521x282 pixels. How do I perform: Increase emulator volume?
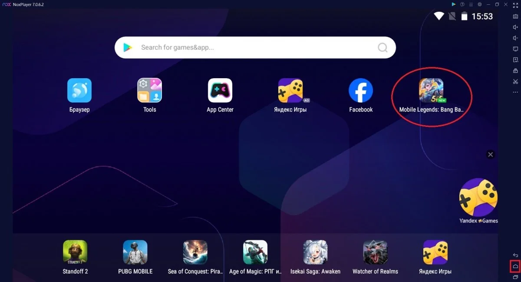coord(515,27)
